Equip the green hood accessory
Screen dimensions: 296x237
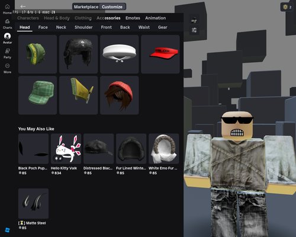tap(37, 54)
